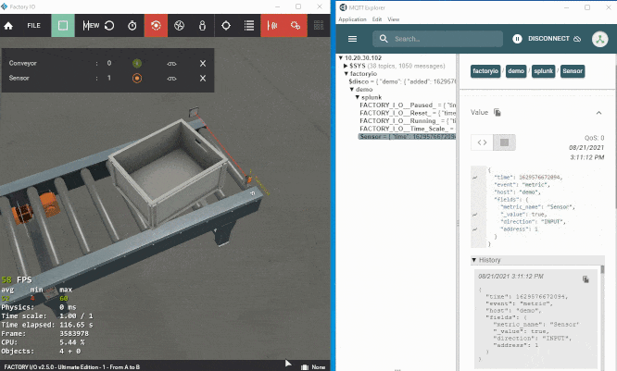Viewport: 617px width, 371px height.
Task: Click the Factory IO home icon
Action: point(8,26)
